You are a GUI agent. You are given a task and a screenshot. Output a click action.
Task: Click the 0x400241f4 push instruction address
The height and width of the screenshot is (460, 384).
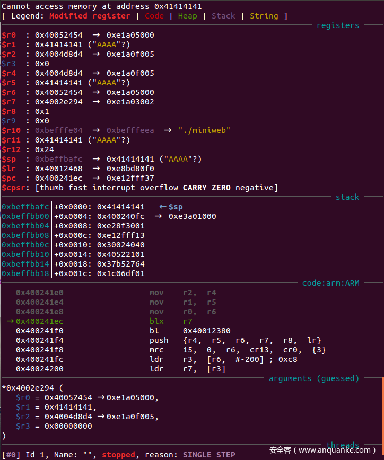tap(39, 340)
